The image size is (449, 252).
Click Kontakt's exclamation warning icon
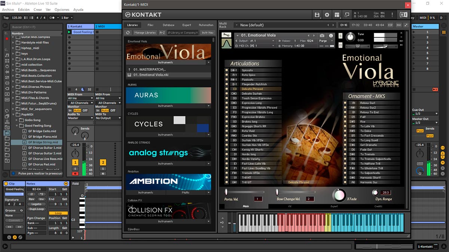tap(392, 15)
